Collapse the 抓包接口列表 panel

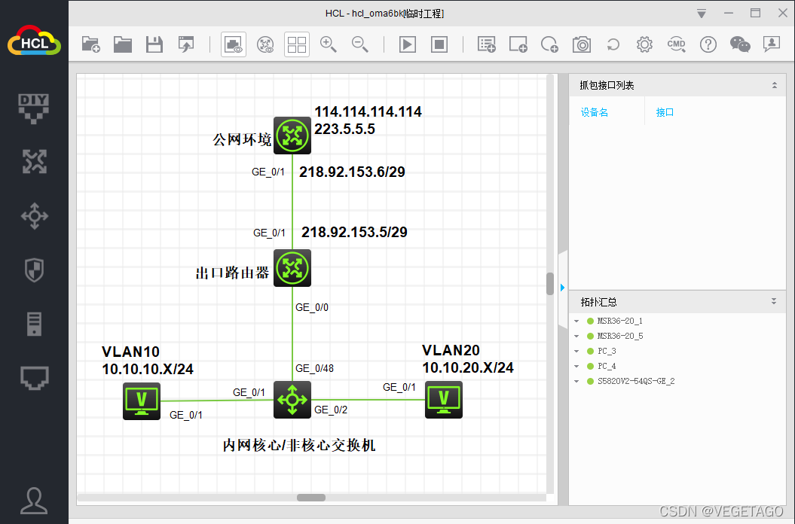pyautogui.click(x=774, y=86)
